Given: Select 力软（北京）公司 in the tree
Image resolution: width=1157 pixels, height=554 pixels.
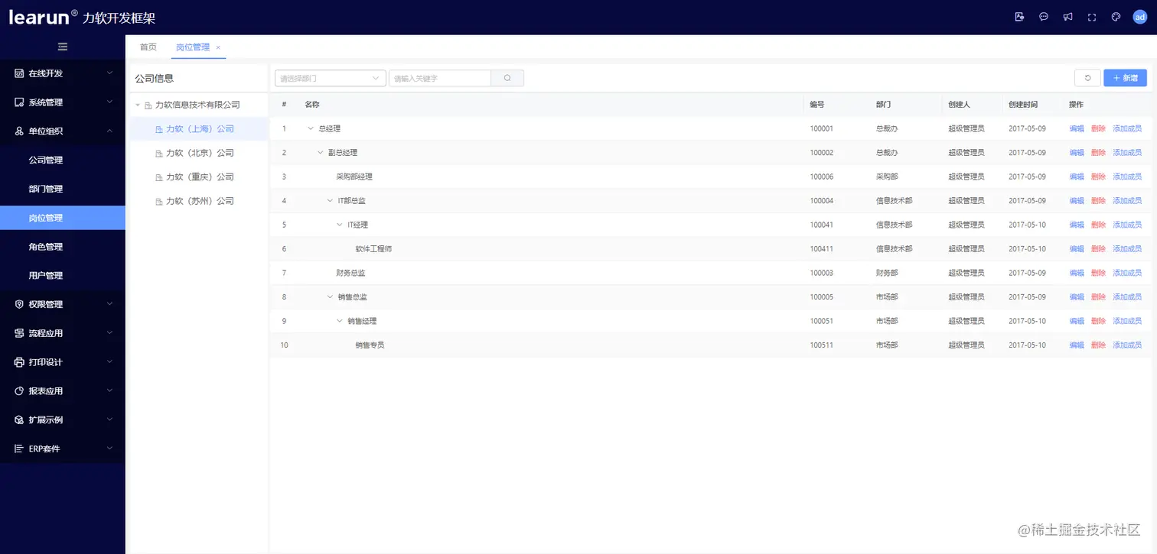Looking at the screenshot, I should tap(200, 154).
